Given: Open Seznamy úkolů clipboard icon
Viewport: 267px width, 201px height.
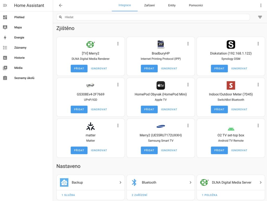Looking at the screenshot, I should (x=5, y=78).
